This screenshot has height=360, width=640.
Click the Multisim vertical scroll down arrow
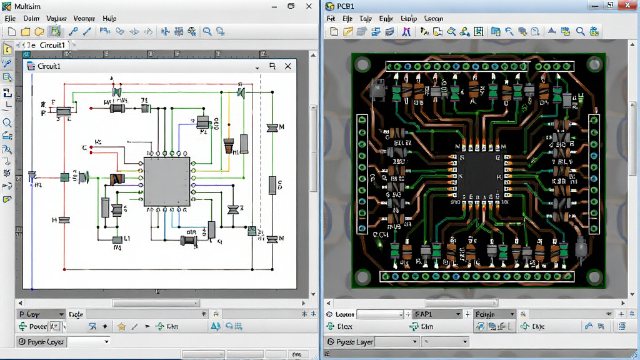[x=313, y=294]
